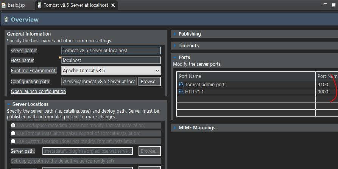Select the Tomcat admin port row
Screen dimensions: 338x169
pyautogui.click(x=257, y=84)
